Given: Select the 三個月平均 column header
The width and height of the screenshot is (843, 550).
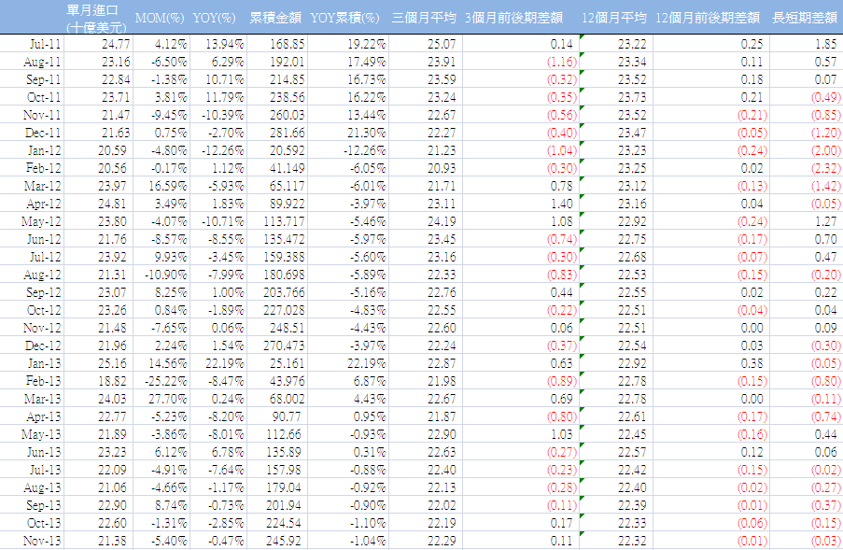Looking at the screenshot, I should (424, 19).
